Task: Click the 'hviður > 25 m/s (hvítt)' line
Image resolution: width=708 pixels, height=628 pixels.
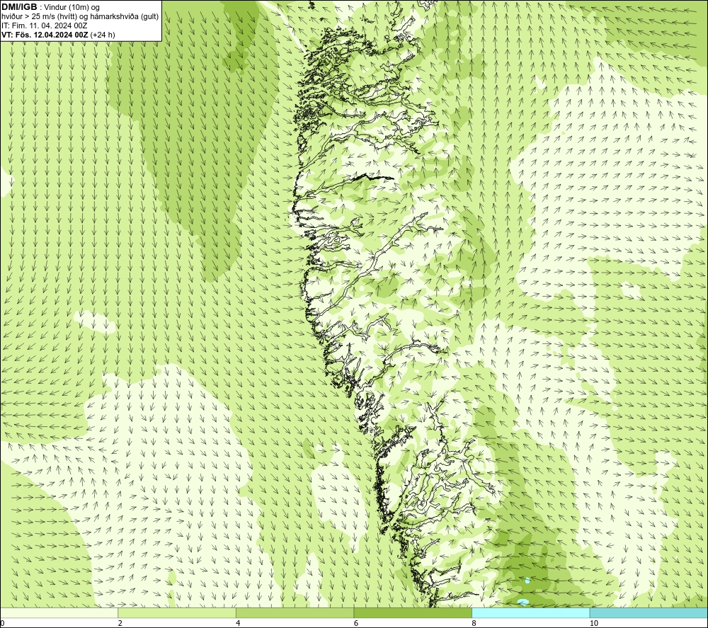Action: point(80,16)
